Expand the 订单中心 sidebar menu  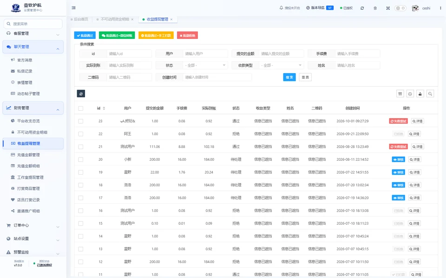(x=33, y=226)
